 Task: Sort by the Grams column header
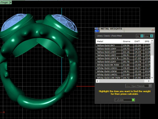(x=127, y=41)
